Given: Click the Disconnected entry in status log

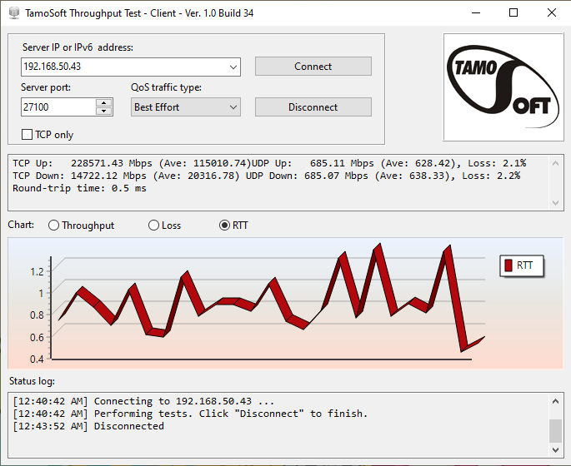Looking at the screenshot, I should (x=128, y=426).
